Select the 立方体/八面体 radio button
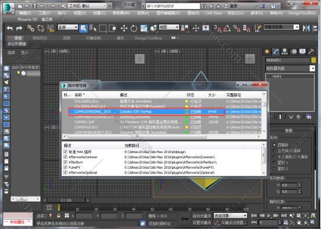 click(274, 151)
